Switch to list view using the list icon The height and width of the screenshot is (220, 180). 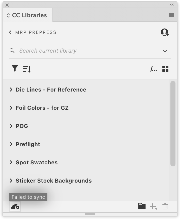pyautogui.click(x=154, y=69)
